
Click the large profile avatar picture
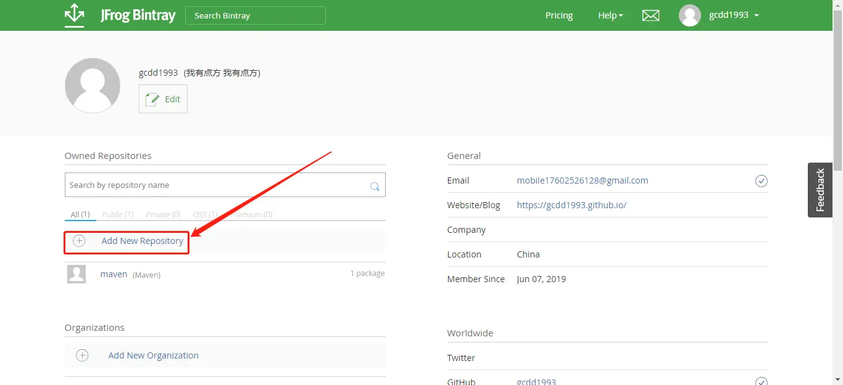pos(93,86)
